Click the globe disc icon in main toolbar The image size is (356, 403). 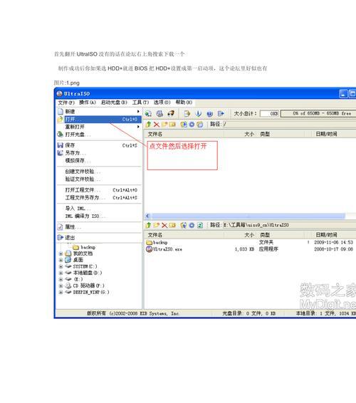pos(148,113)
